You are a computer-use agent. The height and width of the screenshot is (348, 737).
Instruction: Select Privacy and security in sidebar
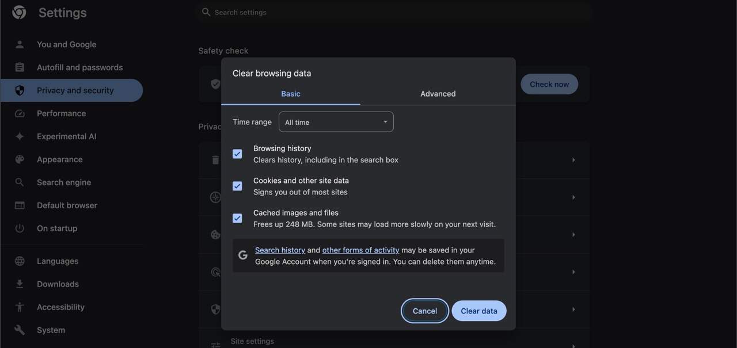[71, 90]
